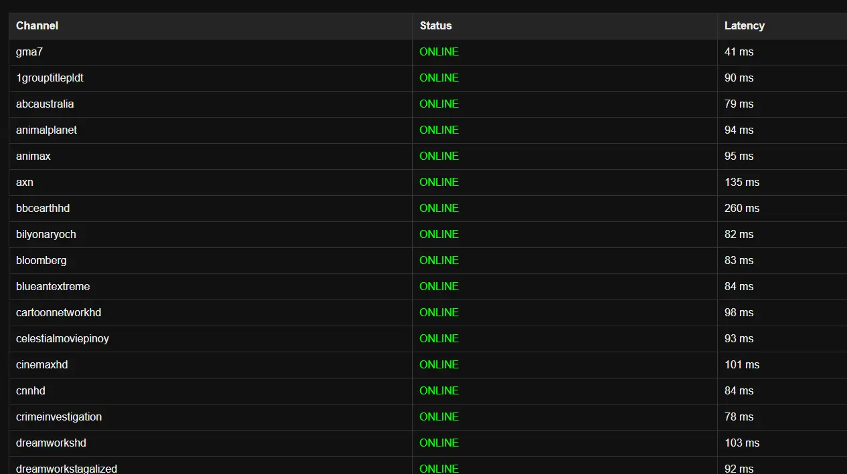Click the 93 ms latency value
The height and width of the screenshot is (474, 847).
point(739,338)
